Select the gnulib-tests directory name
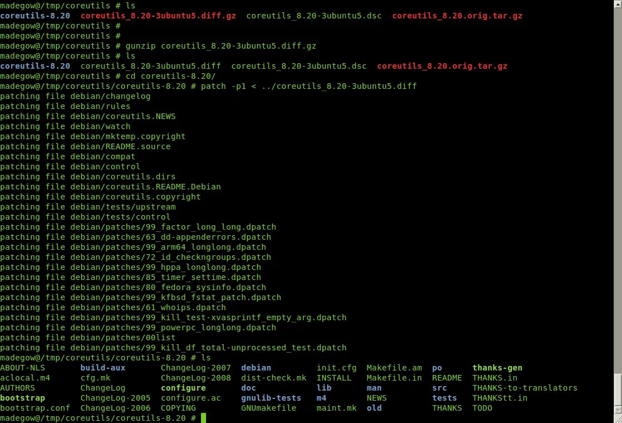 point(271,398)
